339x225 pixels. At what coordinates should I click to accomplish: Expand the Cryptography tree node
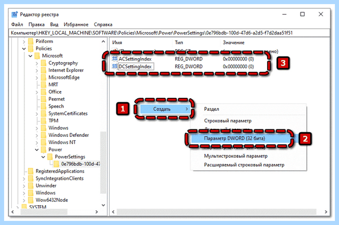(37, 63)
